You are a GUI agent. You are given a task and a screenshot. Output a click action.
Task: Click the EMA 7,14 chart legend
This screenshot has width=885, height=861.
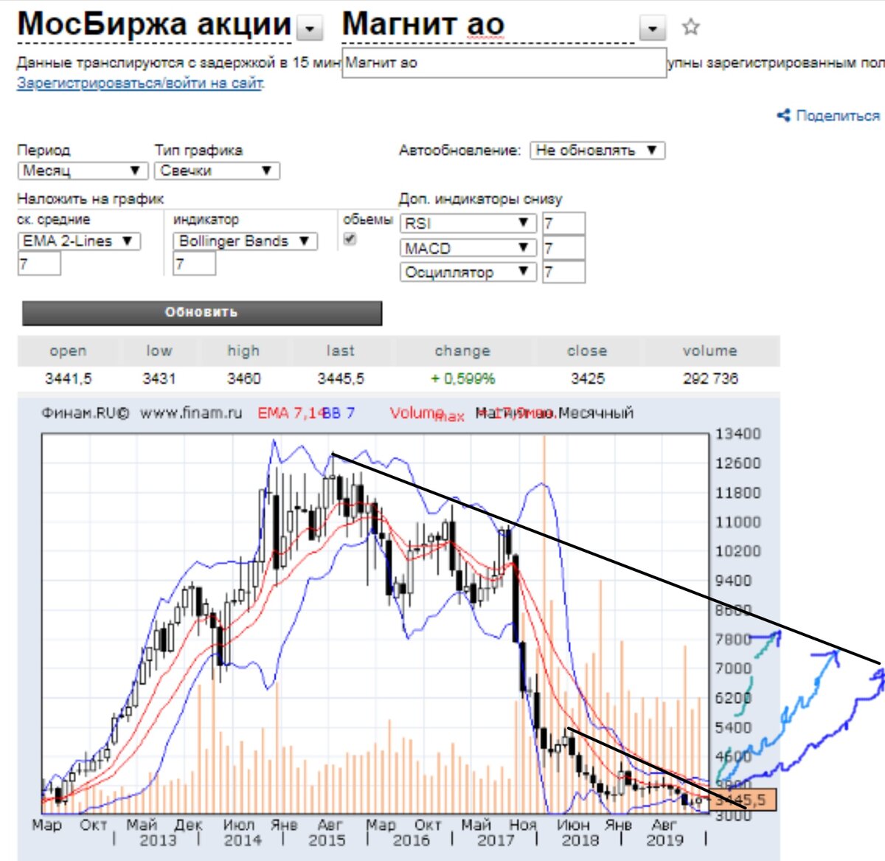[291, 413]
